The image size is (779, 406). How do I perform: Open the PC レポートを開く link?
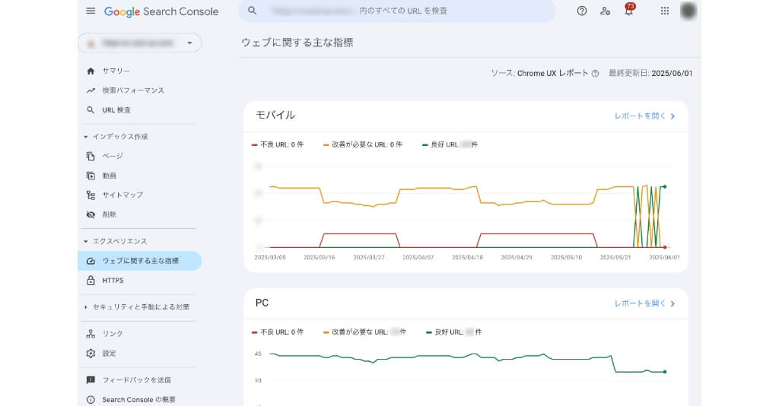pyautogui.click(x=640, y=303)
